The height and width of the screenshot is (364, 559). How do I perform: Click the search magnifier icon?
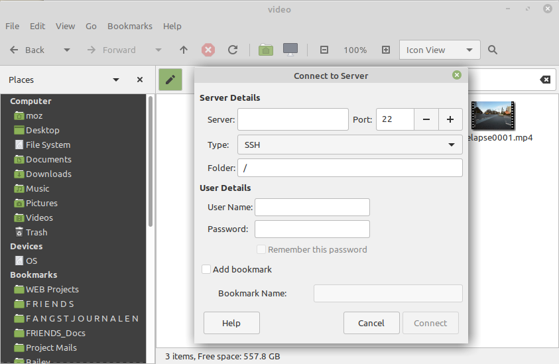point(493,50)
